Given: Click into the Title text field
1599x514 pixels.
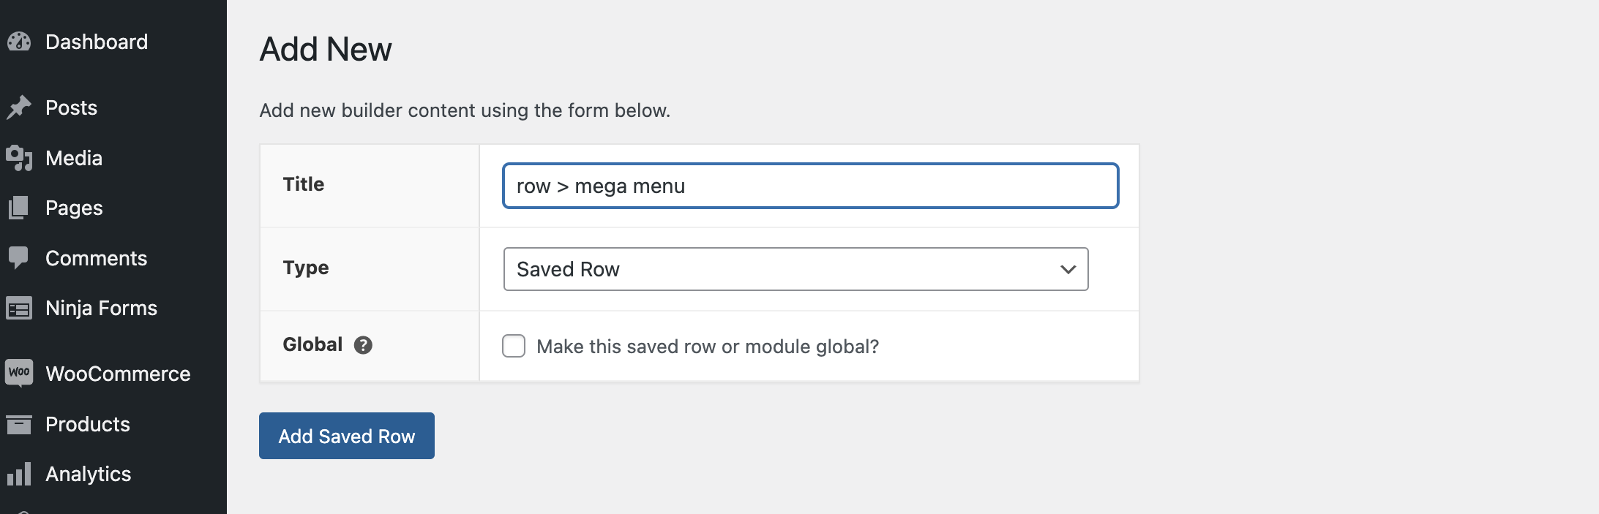Looking at the screenshot, I should pos(810,186).
